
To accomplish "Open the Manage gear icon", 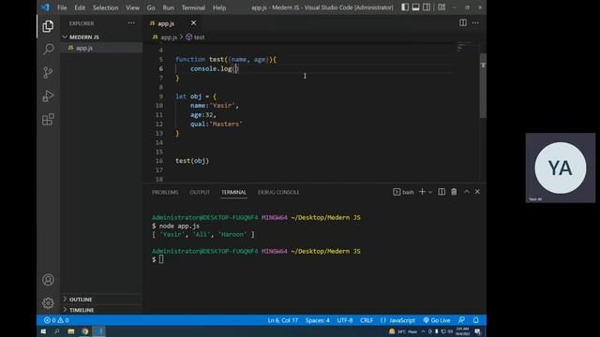I will coord(48,303).
